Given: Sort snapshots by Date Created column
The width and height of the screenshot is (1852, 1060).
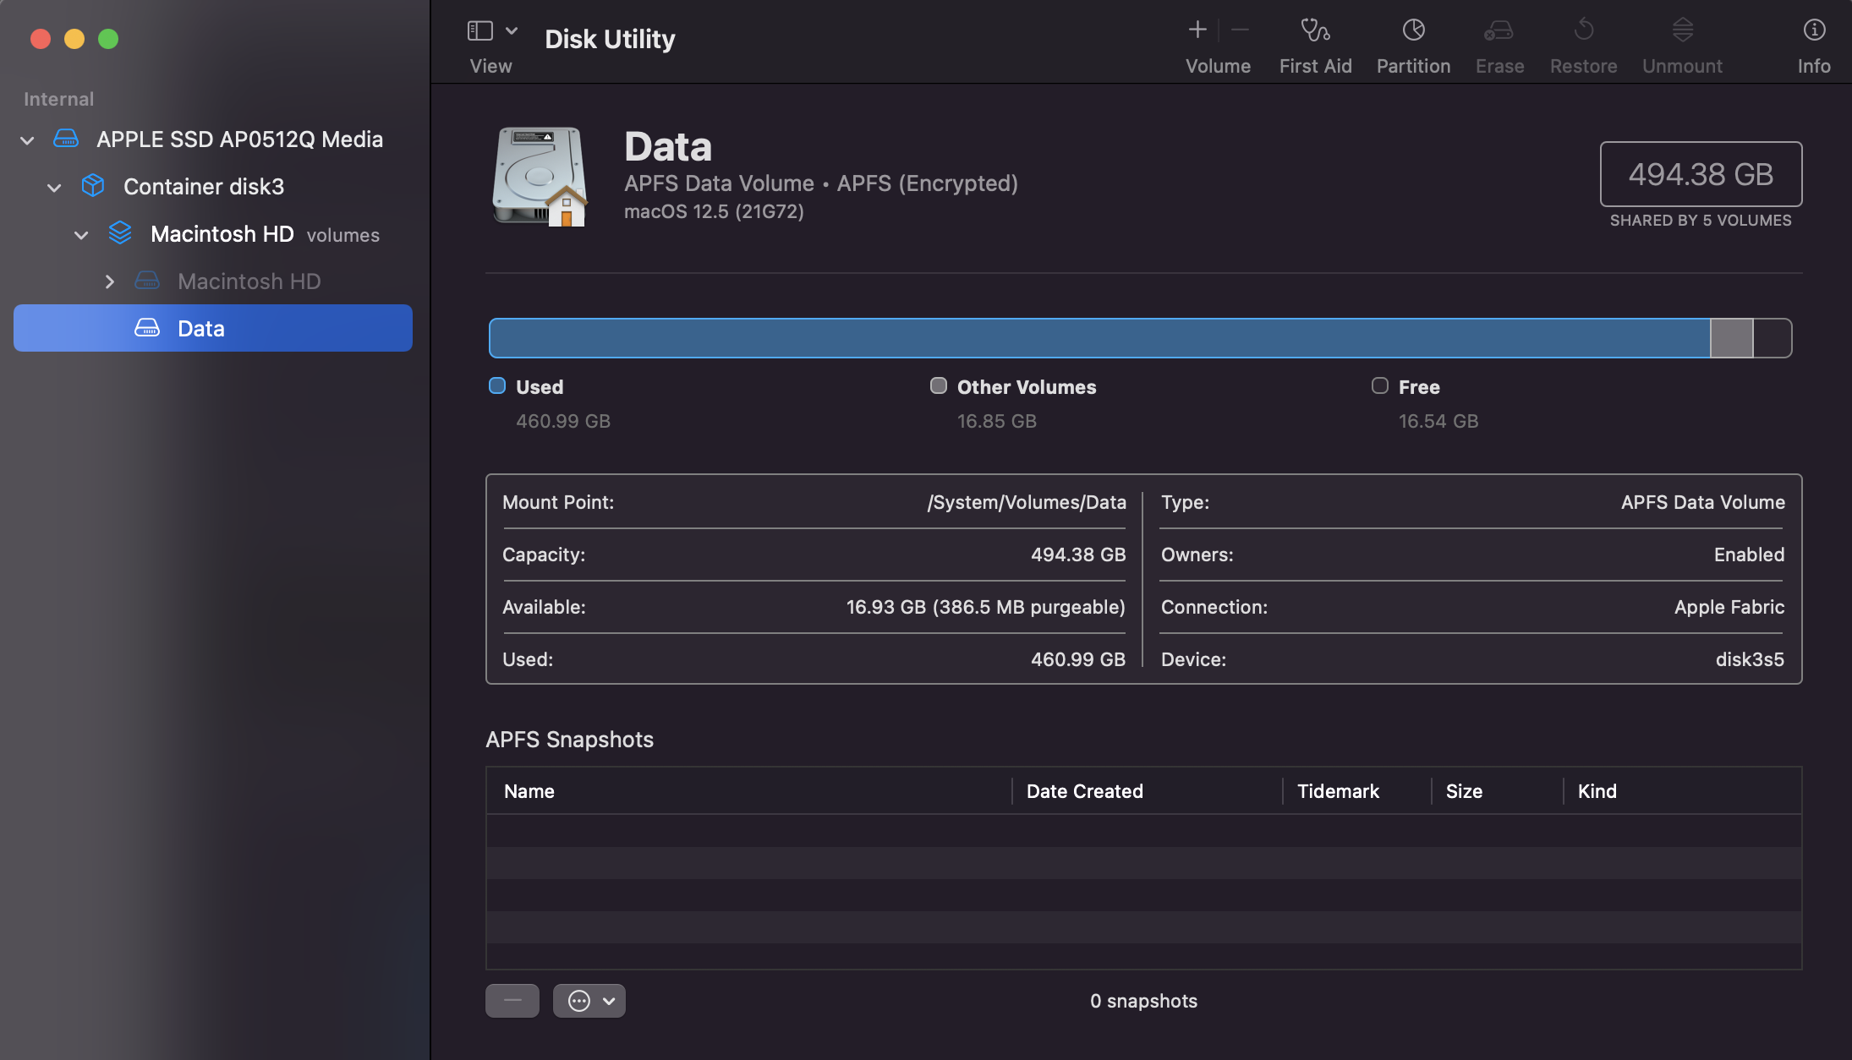Looking at the screenshot, I should coord(1084,791).
